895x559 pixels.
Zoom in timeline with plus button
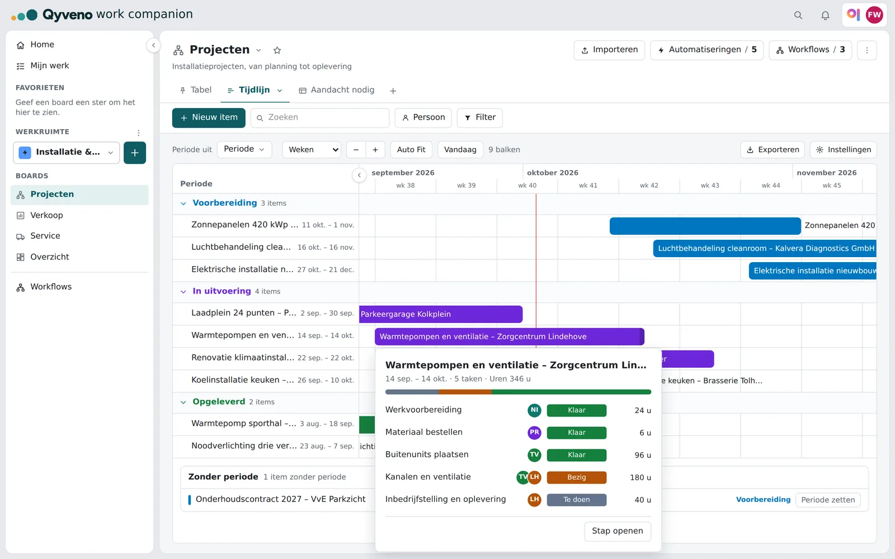point(375,150)
